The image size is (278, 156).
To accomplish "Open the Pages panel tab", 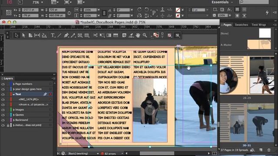I will [x=227, y=25].
